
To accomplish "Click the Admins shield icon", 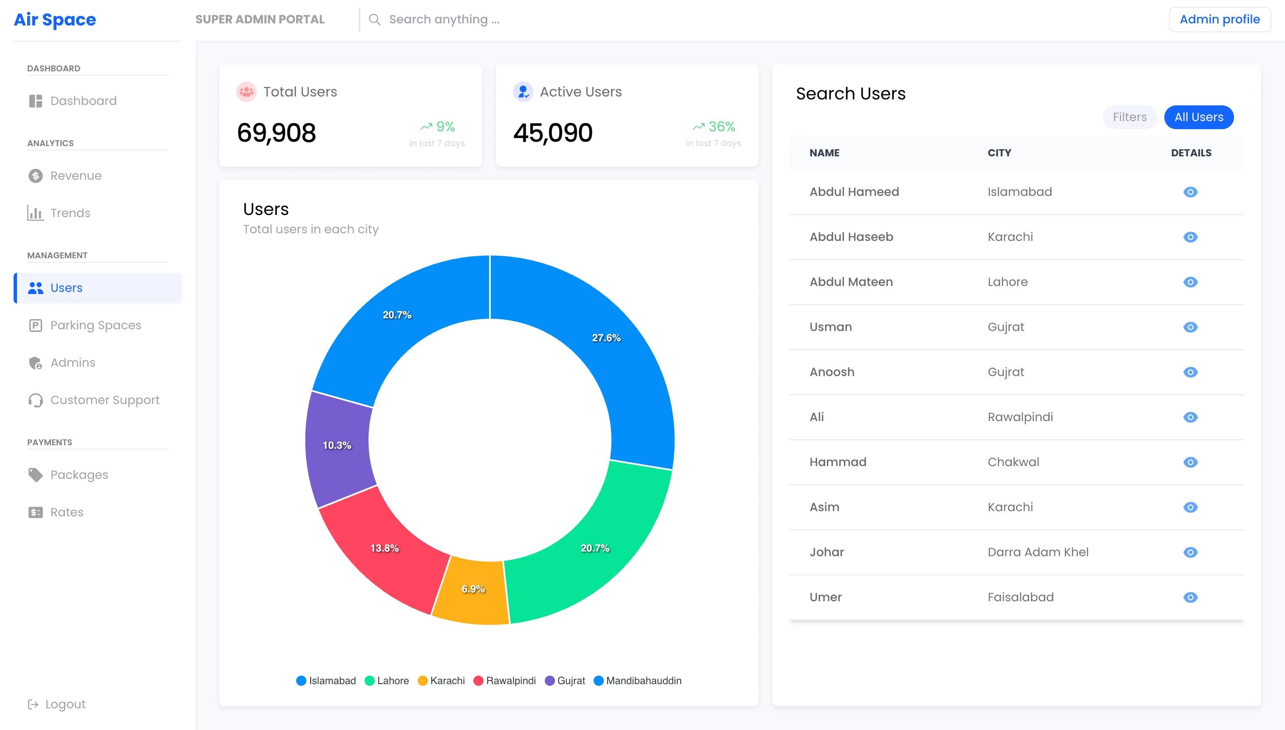I will (35, 362).
